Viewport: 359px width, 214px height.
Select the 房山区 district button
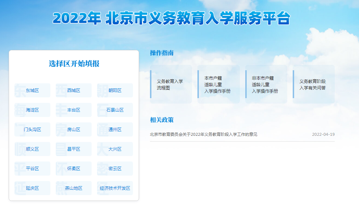point(74,130)
